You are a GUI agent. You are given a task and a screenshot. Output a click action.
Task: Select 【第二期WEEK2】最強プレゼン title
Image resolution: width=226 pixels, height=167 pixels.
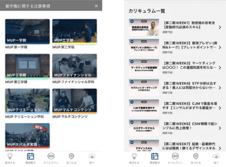tap(190, 45)
